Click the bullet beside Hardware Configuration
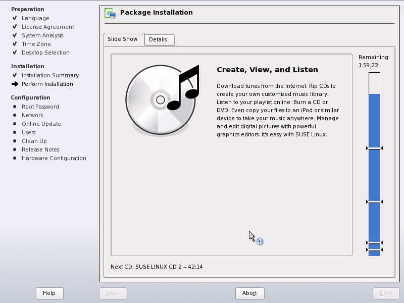Image resolution: width=404 pixels, height=303 pixels. point(15,158)
